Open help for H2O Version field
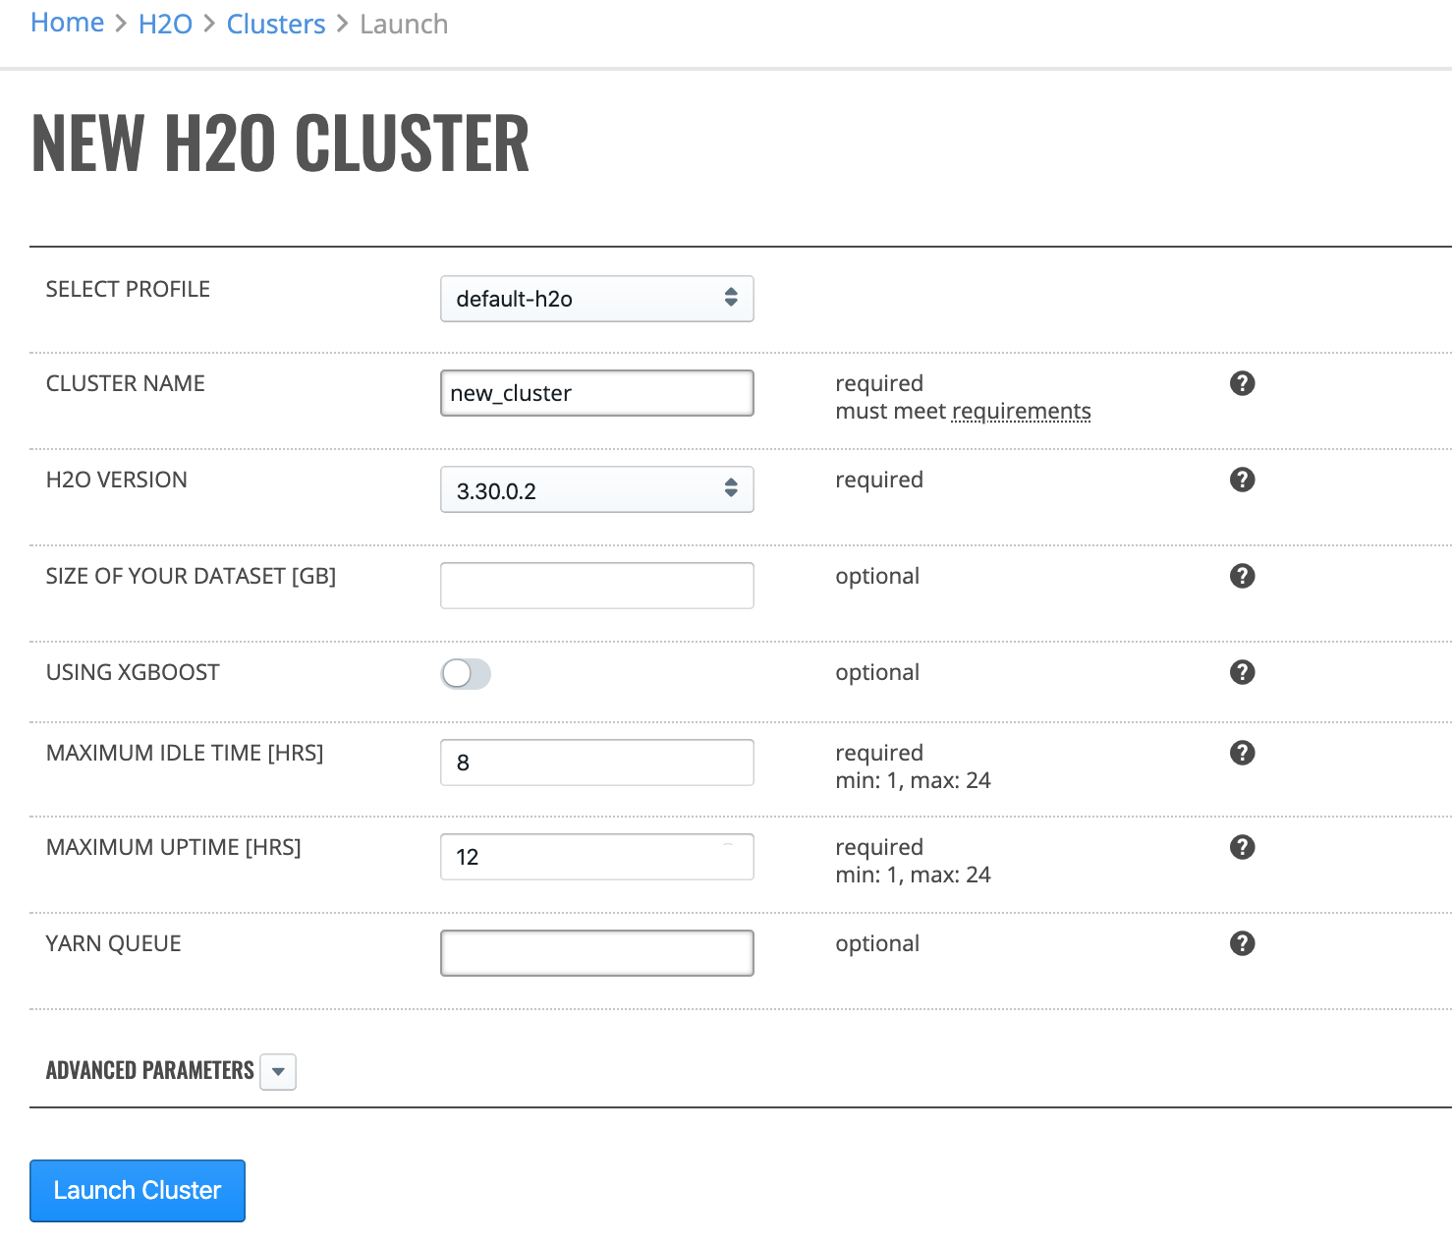The height and width of the screenshot is (1244, 1452). click(1242, 480)
